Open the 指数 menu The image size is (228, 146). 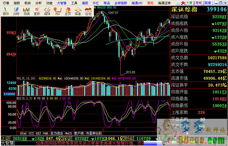coord(17,3)
